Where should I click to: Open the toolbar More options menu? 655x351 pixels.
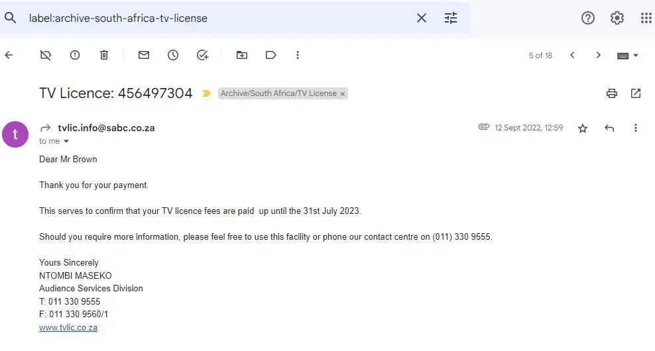point(298,55)
